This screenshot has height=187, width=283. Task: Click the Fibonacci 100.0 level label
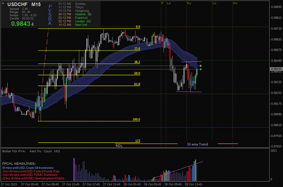(136, 119)
